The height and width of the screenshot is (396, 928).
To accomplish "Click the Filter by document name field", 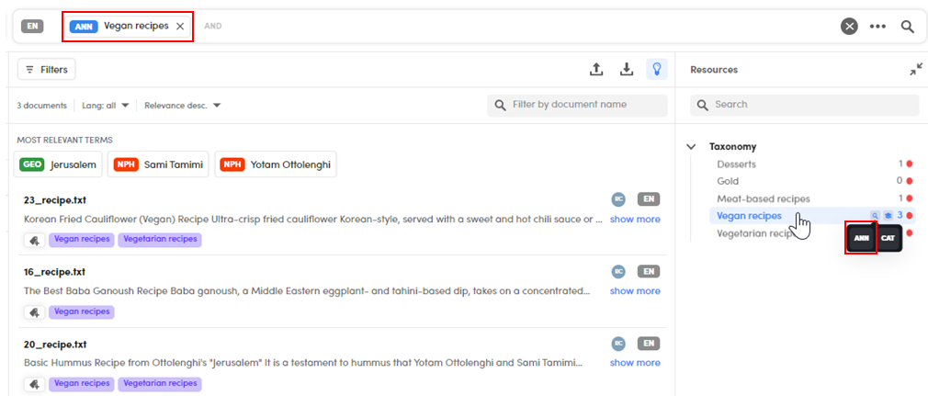I will point(577,105).
